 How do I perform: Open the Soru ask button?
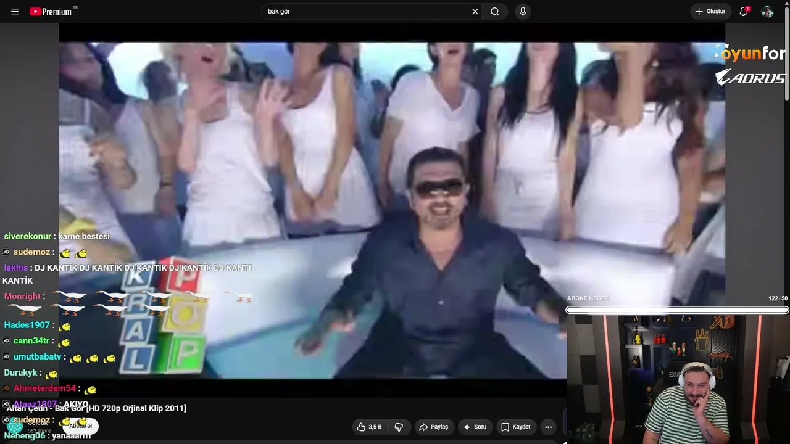point(475,427)
